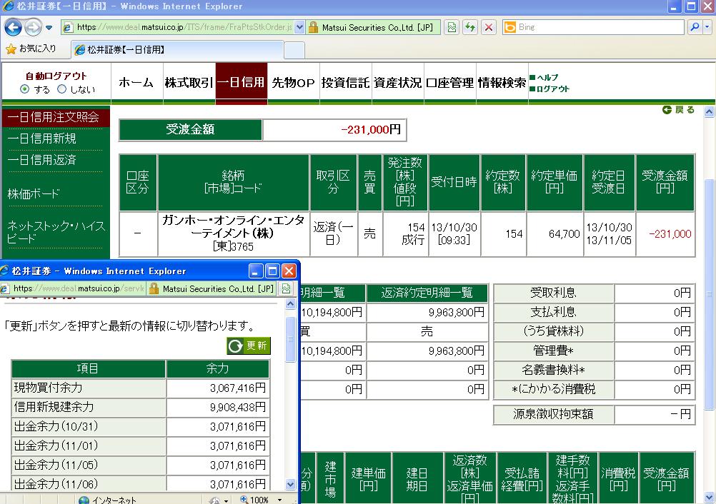Viewport: 716px width, 504px height.
Task: Open the search provider dropdown arrow
Action: (707, 28)
